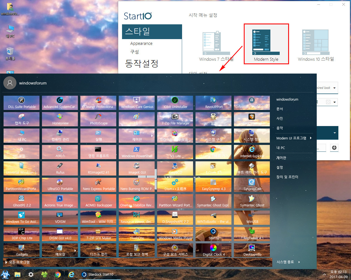Select Windows 7 style option
This screenshot has width=351, height=280.
click(216, 46)
